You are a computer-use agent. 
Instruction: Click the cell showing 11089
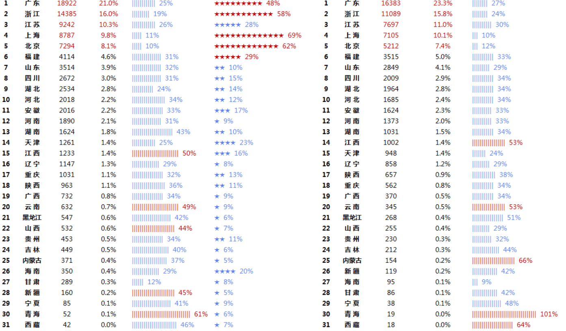click(x=391, y=14)
